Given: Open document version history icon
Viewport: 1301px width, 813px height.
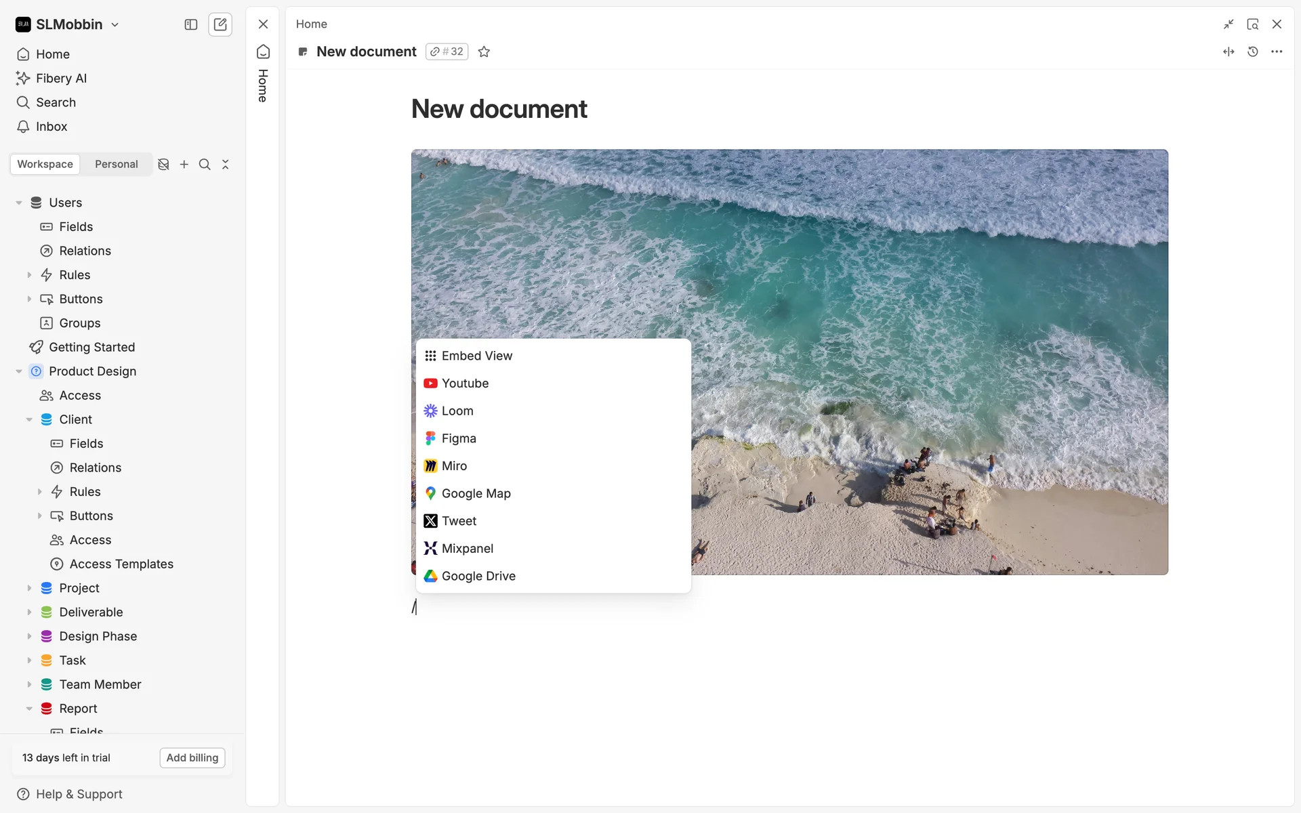Looking at the screenshot, I should [1252, 51].
